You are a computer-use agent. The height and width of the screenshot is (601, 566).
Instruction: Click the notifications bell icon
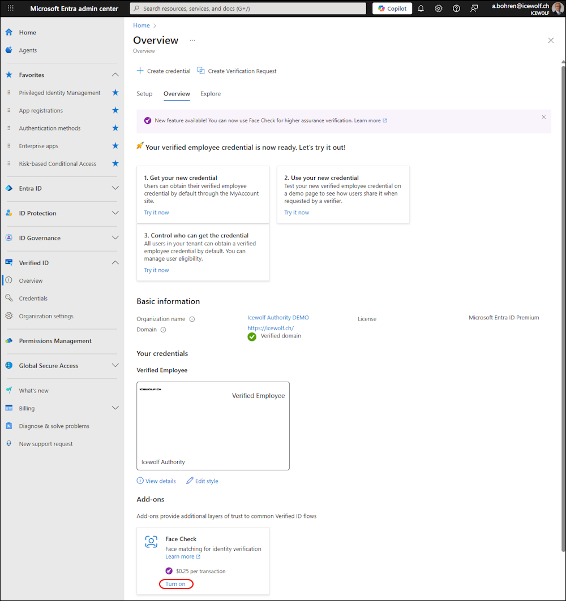(421, 8)
